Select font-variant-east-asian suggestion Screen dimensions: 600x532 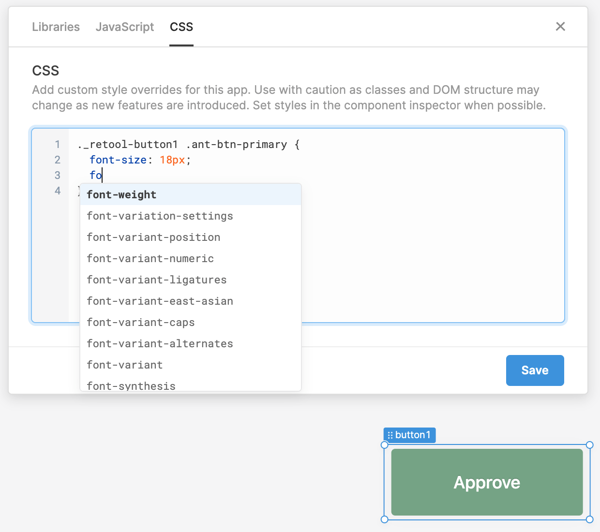pos(191,301)
